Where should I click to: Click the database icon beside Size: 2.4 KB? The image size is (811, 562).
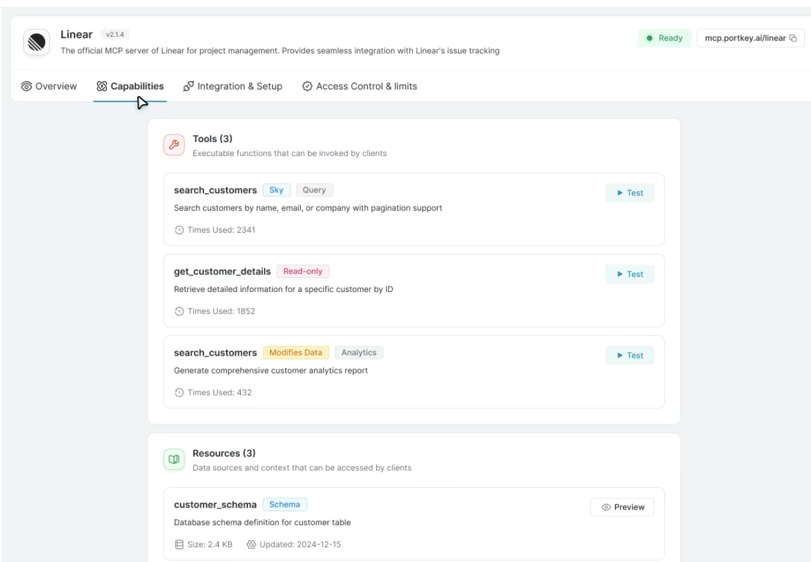pyautogui.click(x=179, y=544)
